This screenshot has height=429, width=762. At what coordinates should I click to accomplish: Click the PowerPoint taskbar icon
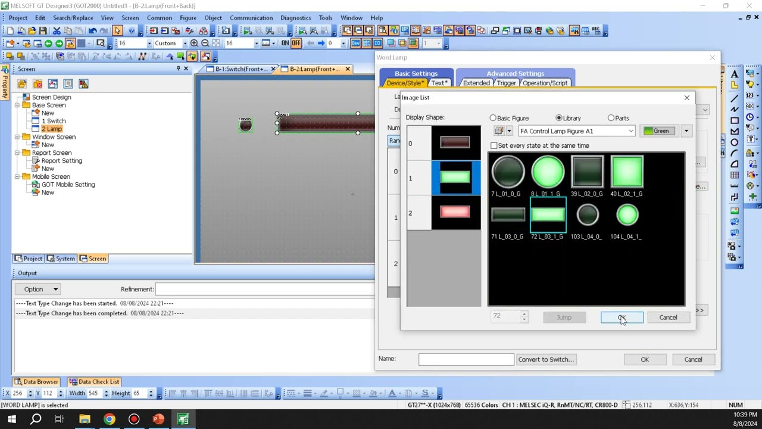158,419
